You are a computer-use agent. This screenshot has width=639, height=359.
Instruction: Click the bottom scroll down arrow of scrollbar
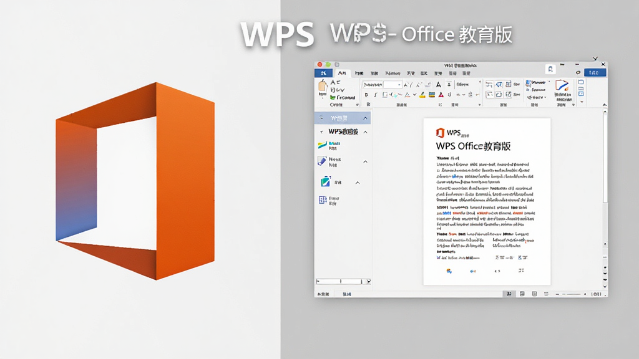(x=605, y=287)
